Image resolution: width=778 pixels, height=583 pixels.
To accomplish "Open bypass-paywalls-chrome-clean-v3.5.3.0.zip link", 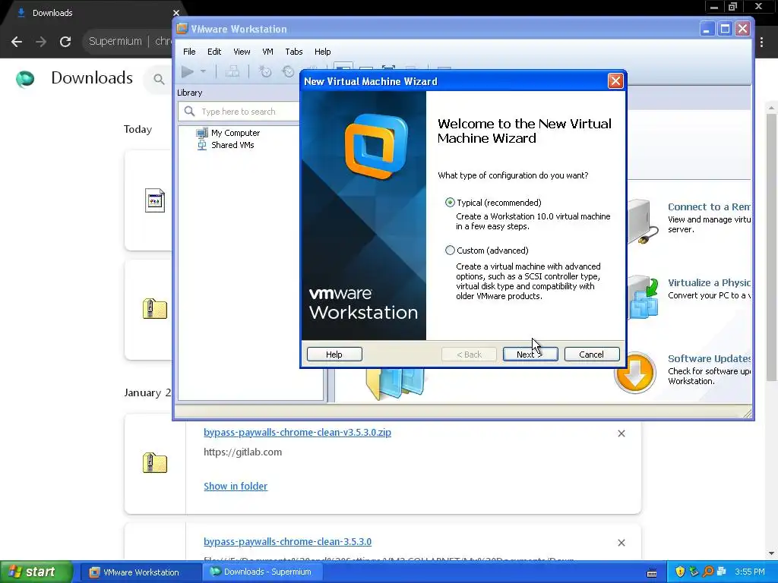I will click(x=297, y=432).
